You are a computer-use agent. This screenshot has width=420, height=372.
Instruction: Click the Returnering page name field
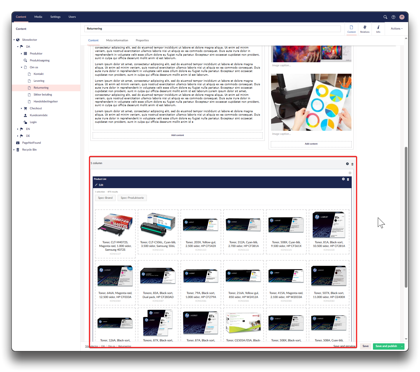(x=212, y=29)
